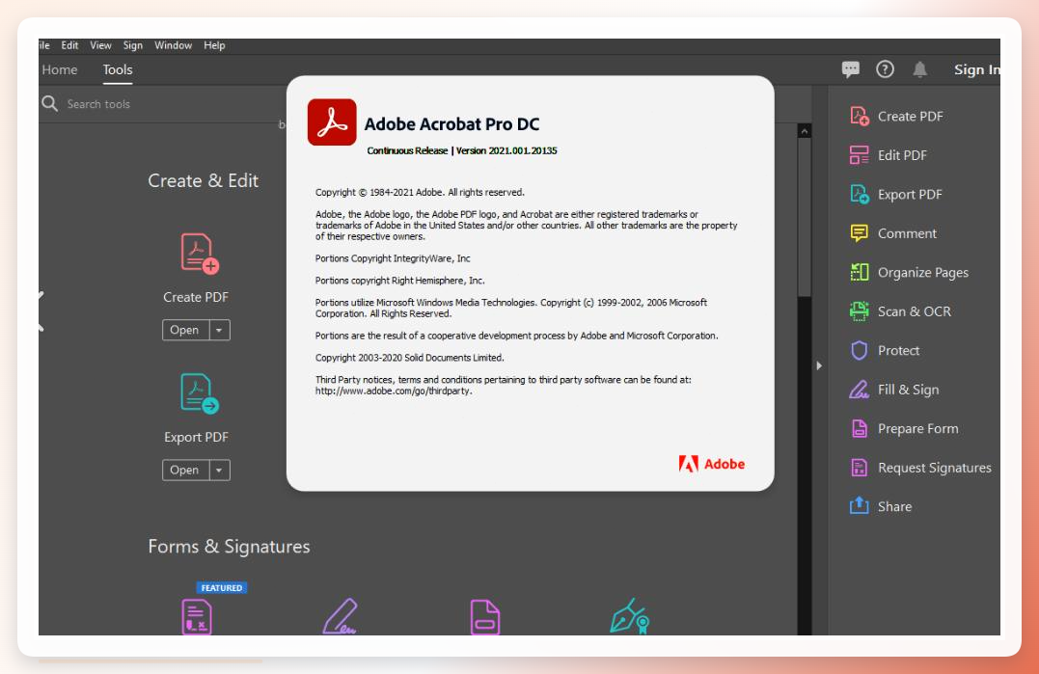Viewport: 1039px width, 674px height.
Task: Click the Sign In button
Action: (976, 69)
